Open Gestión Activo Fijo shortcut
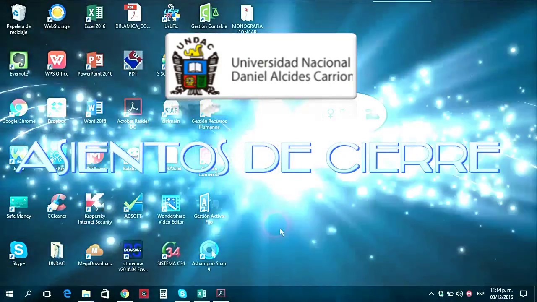Viewport: 537px width, 302px height. (209, 209)
